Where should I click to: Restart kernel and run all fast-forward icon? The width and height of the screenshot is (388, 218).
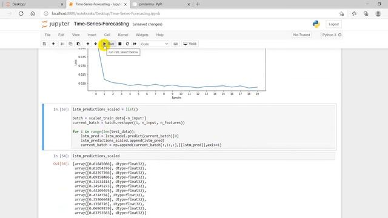point(135,44)
